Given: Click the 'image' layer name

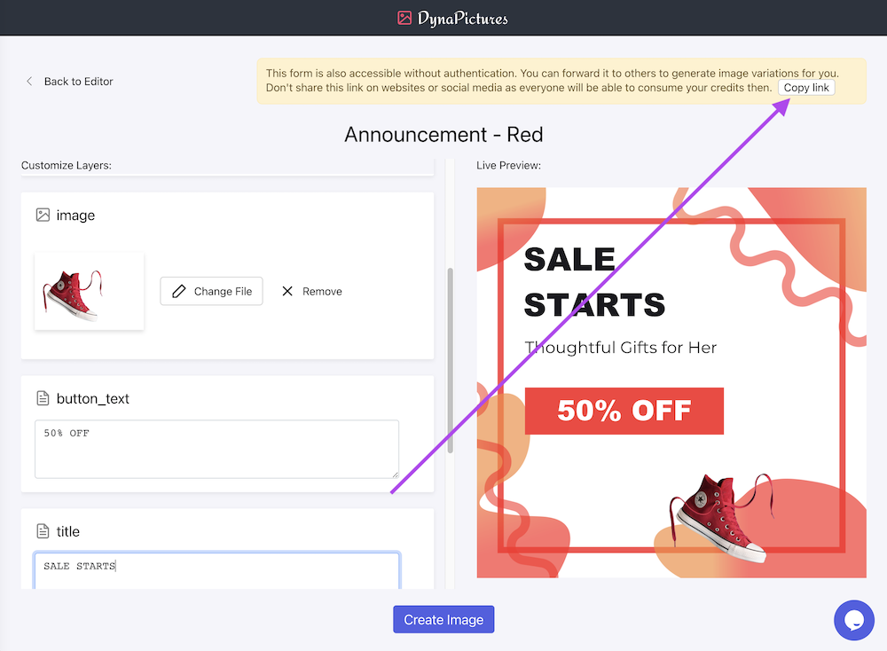Looking at the screenshot, I should pyautogui.click(x=75, y=216).
